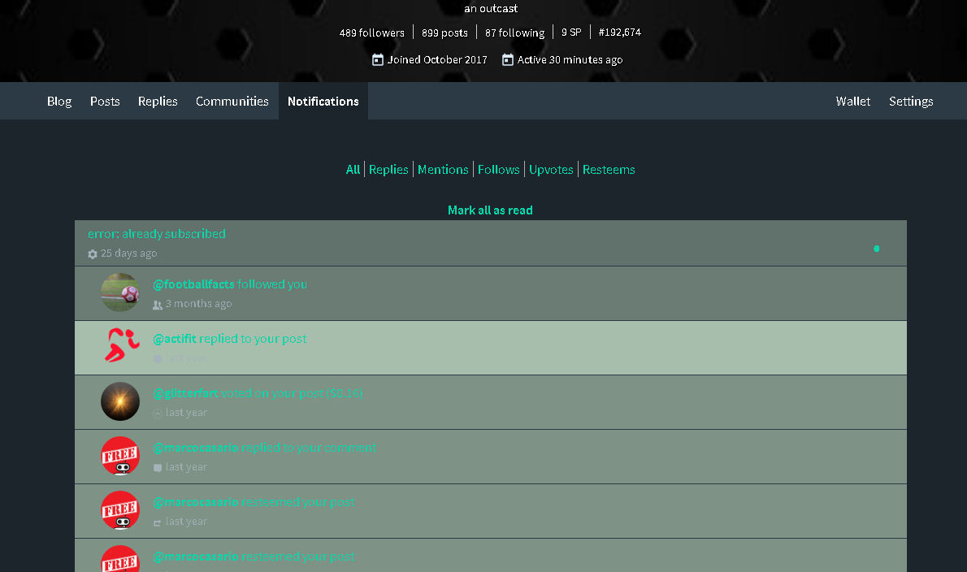This screenshot has width=967, height=572.
Task: Click the 9 SP stat
Action: tap(571, 32)
